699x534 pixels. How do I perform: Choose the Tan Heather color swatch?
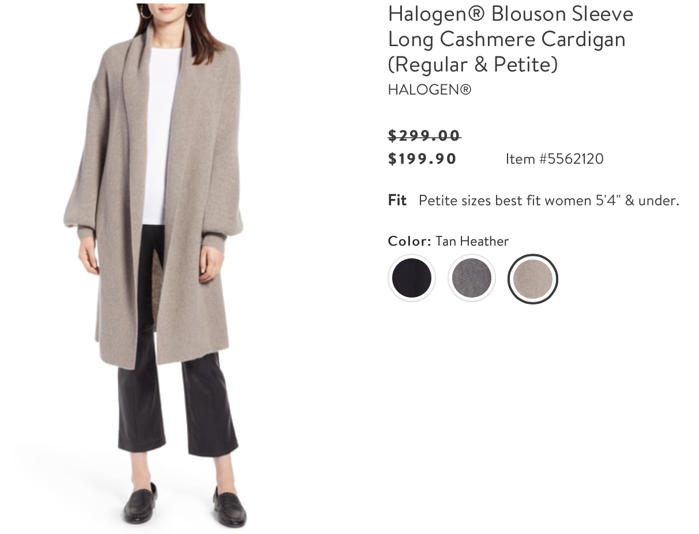click(532, 279)
